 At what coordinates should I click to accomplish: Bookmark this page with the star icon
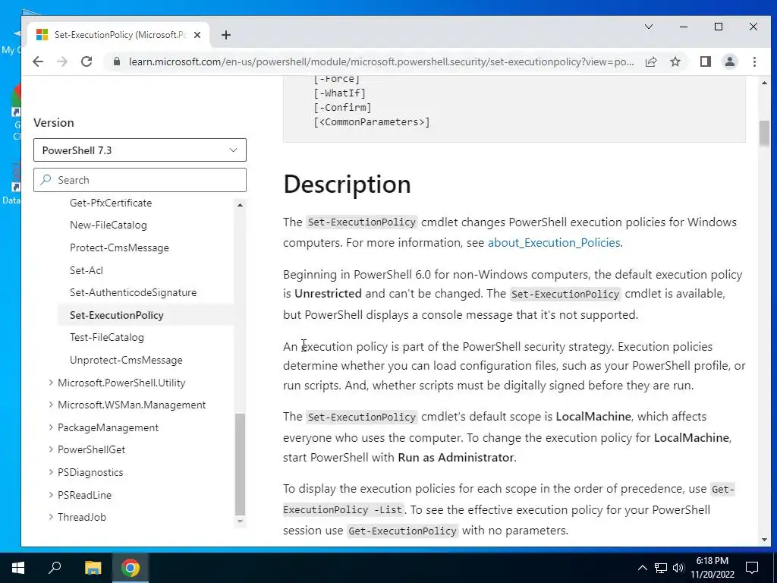coord(675,61)
